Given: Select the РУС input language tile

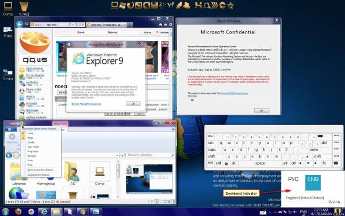Looking at the screenshot, I should point(293,179).
